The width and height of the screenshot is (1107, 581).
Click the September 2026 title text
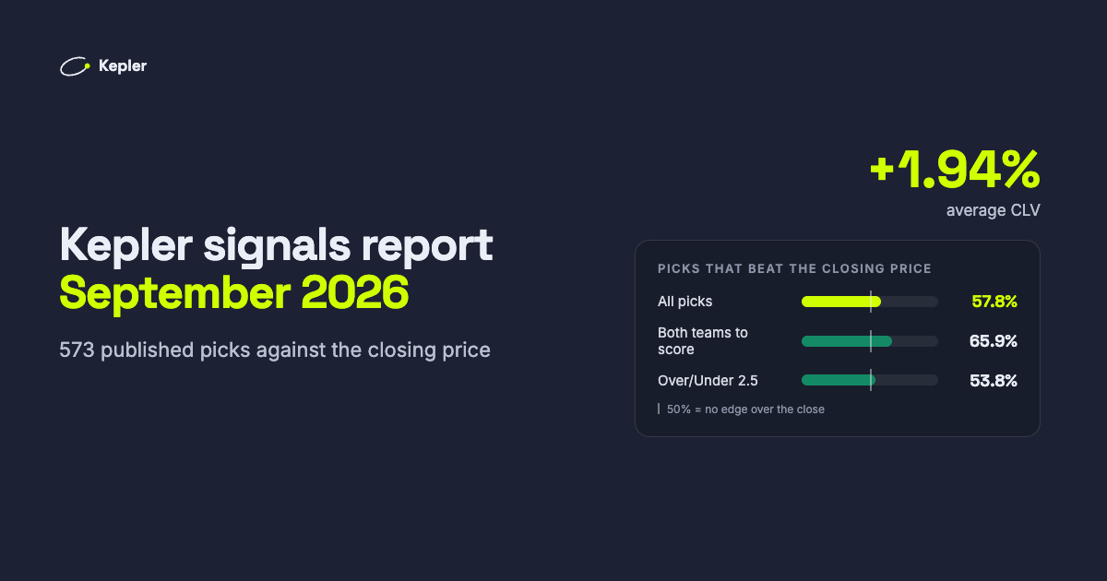[233, 292]
